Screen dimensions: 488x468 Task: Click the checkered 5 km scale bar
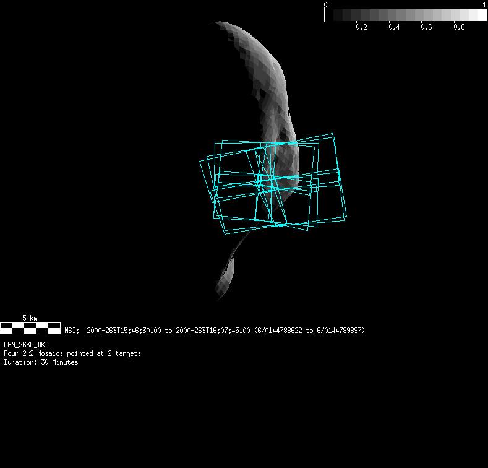point(30,327)
